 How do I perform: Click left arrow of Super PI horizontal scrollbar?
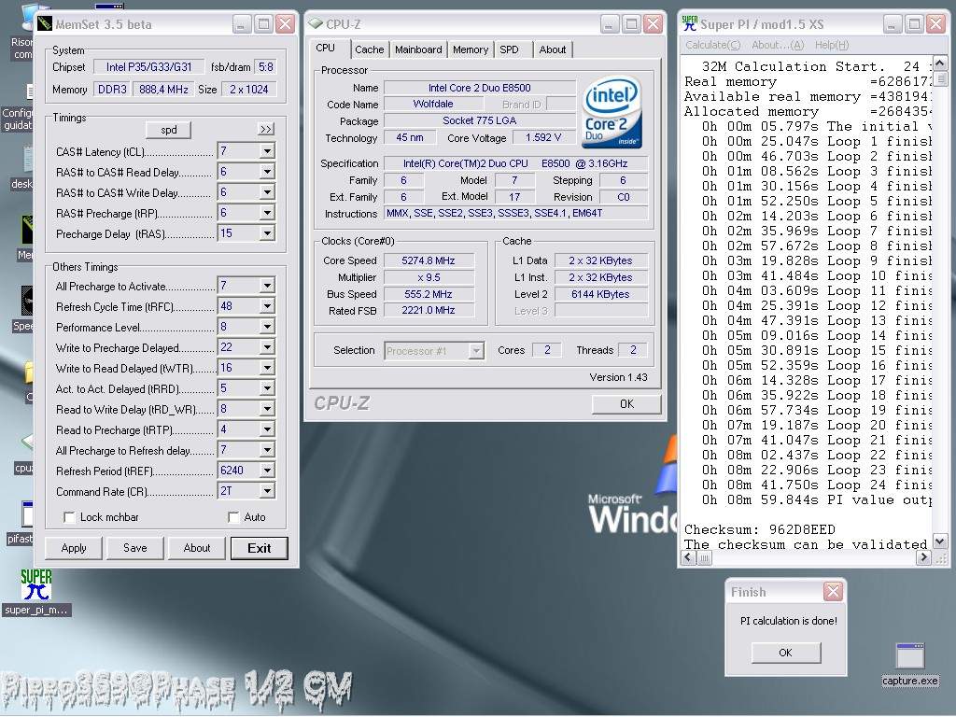click(x=689, y=557)
